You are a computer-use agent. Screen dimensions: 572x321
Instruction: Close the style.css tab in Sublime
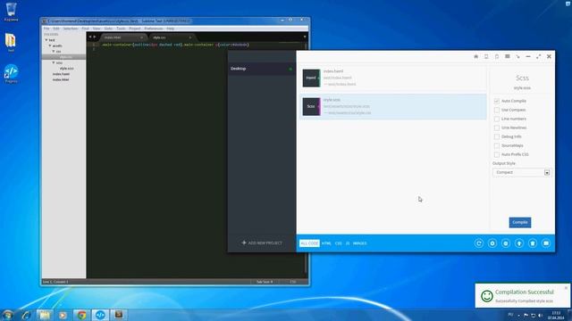(x=190, y=37)
